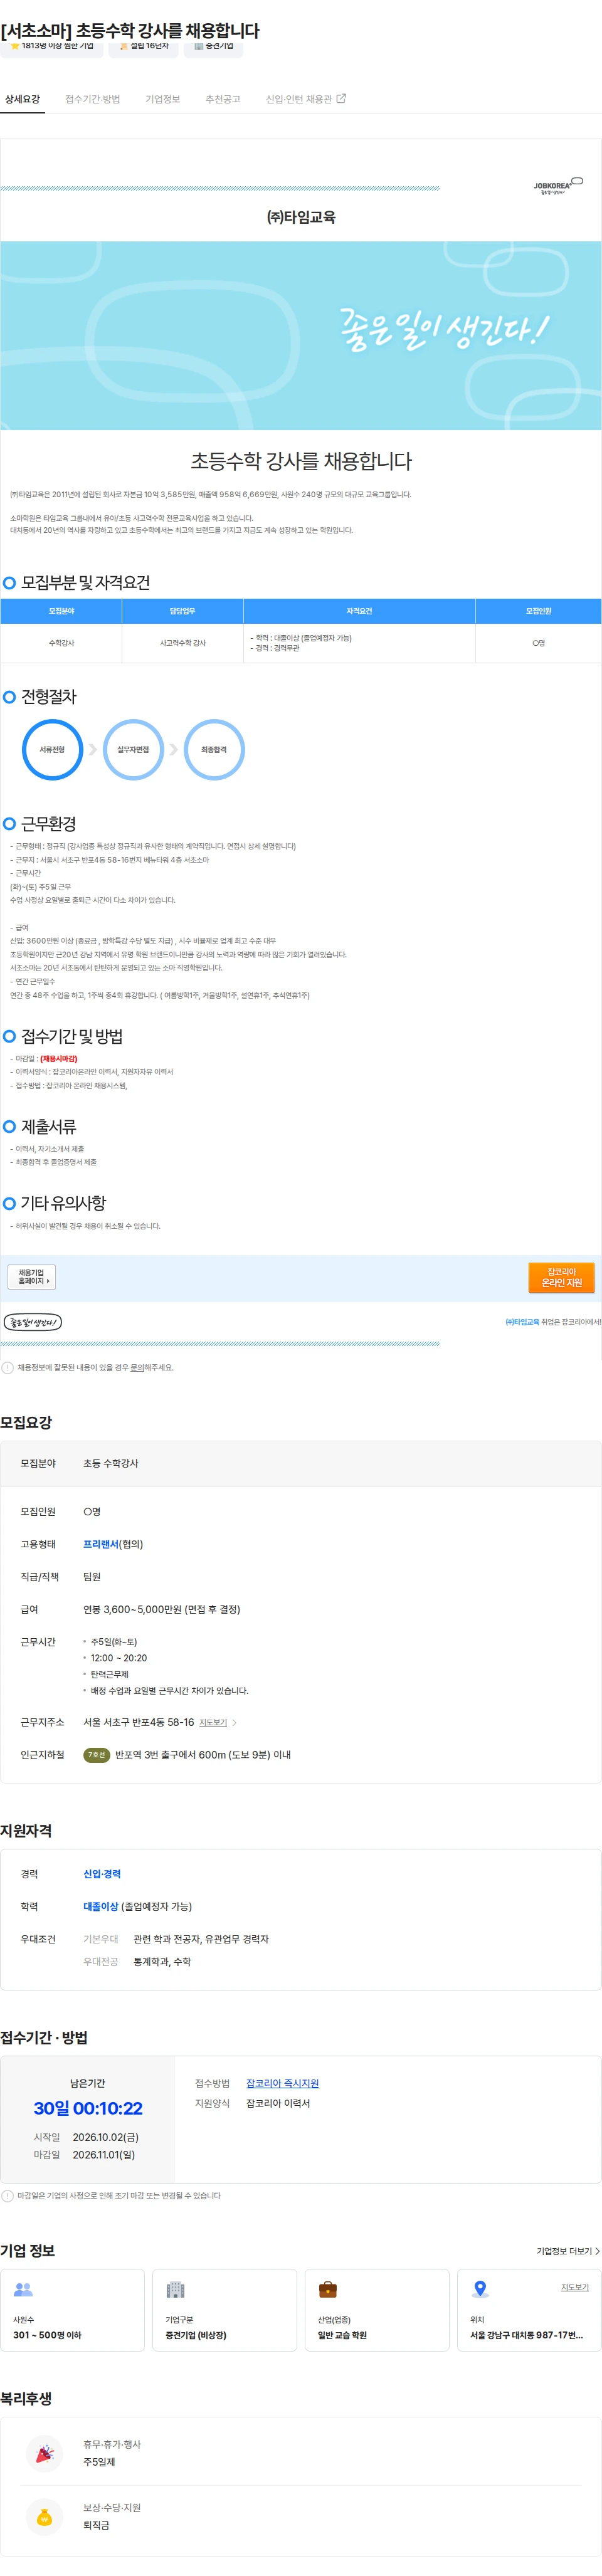Click the 실무자면접 step circle
The width and height of the screenshot is (602, 2576).
point(133,749)
